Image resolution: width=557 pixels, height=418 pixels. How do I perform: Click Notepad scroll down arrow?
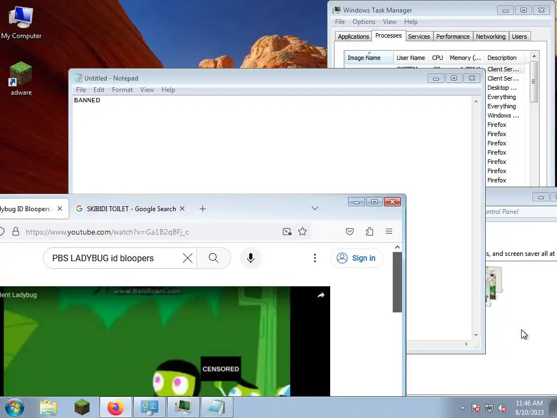(476, 335)
